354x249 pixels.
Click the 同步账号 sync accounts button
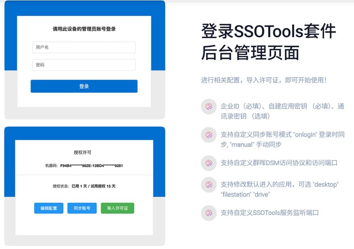[x=82, y=208]
